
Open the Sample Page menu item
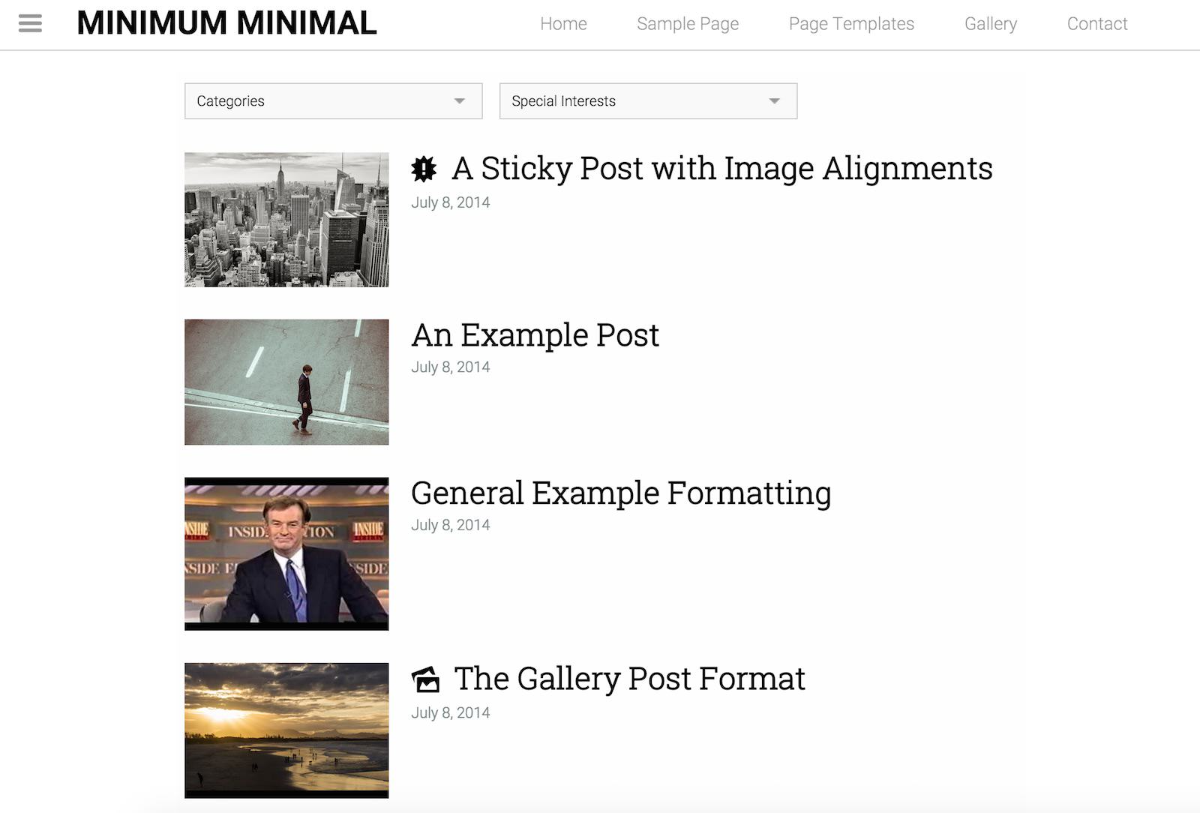click(688, 24)
